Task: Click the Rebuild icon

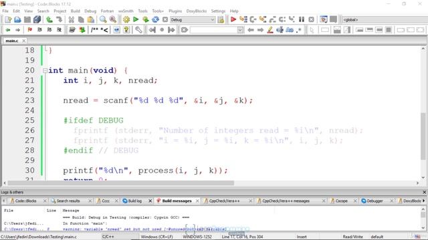Action: coord(155,19)
